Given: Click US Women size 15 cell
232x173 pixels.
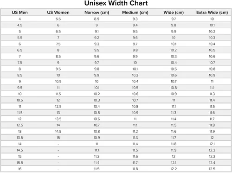Looking at the screenshot, I should coord(58,138).
